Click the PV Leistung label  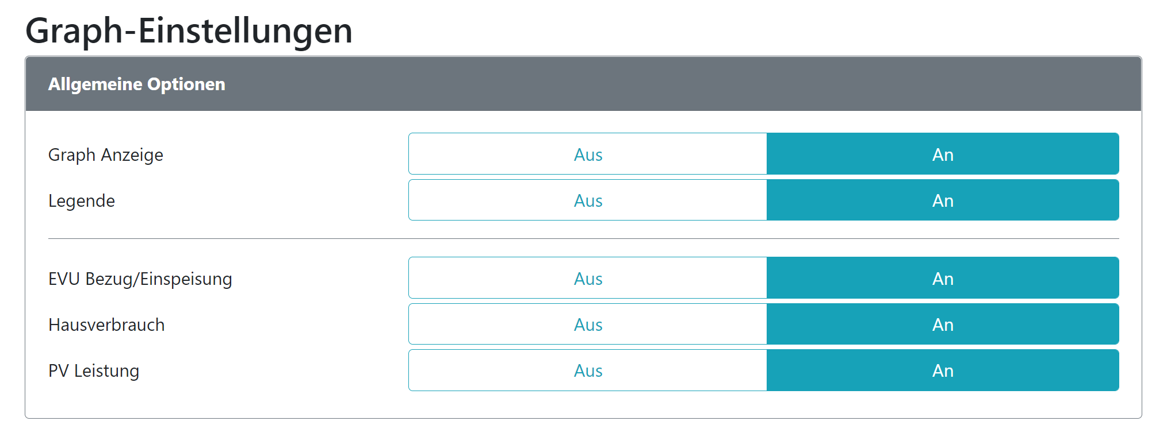pyautogui.click(x=94, y=370)
